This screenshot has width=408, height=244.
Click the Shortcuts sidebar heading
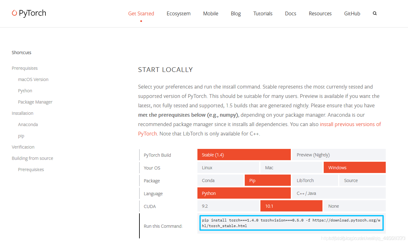click(22, 53)
